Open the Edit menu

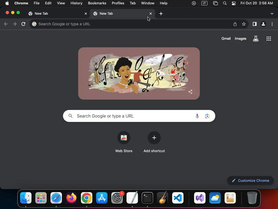48,3
